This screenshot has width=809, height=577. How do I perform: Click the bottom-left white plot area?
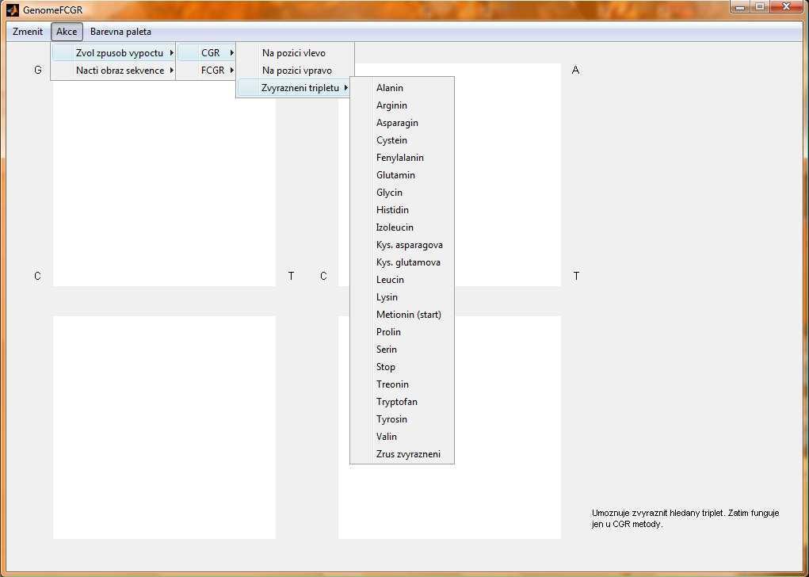pos(164,427)
